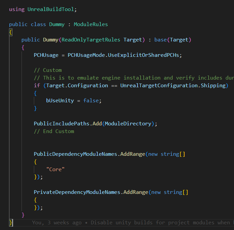Image resolution: width=234 pixels, height=230 pixels.
Task: Click the "Core" string literal
Action: point(55,169)
